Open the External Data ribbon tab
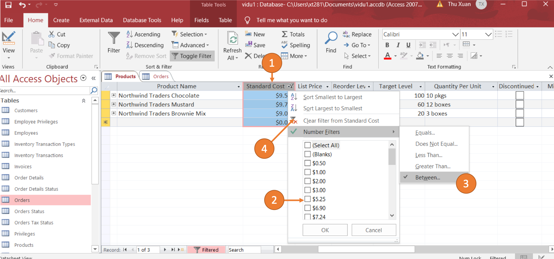The width and height of the screenshot is (554, 259). click(96, 20)
